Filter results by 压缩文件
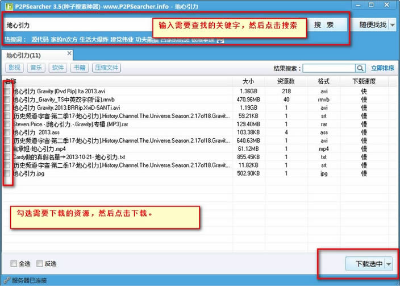 click(107, 68)
